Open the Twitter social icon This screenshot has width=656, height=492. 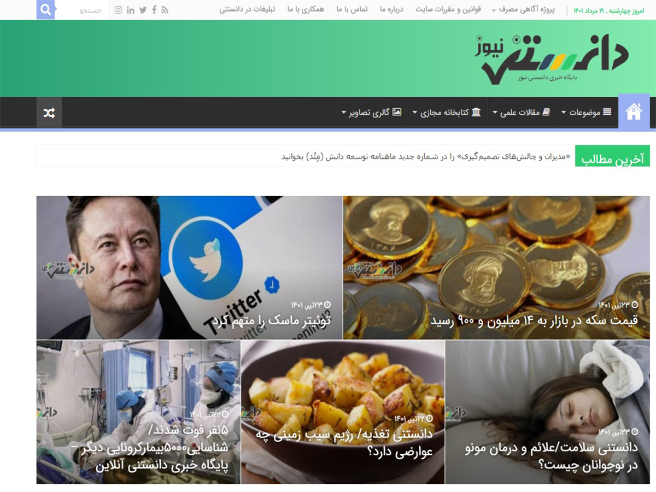[x=143, y=10]
